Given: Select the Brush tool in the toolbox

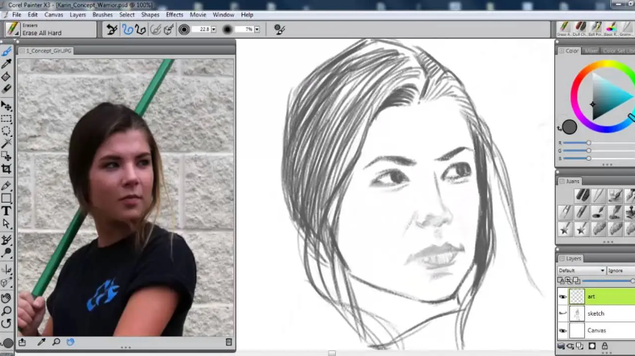Looking at the screenshot, I should click(7, 52).
